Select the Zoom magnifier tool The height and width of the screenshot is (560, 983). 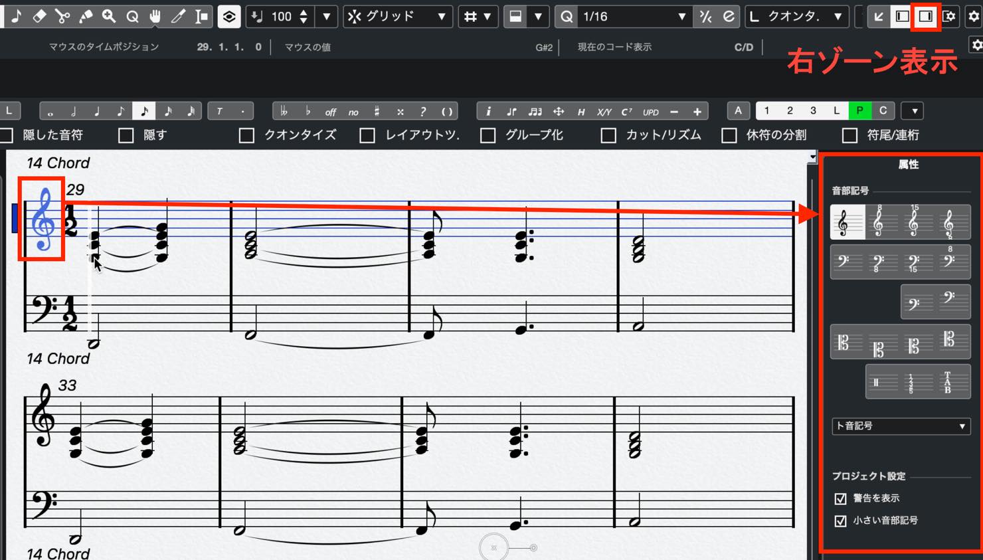tap(109, 16)
